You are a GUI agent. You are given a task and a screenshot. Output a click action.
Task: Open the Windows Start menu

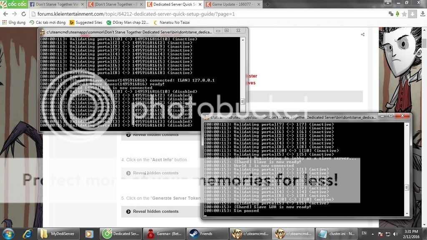(x=8, y=234)
